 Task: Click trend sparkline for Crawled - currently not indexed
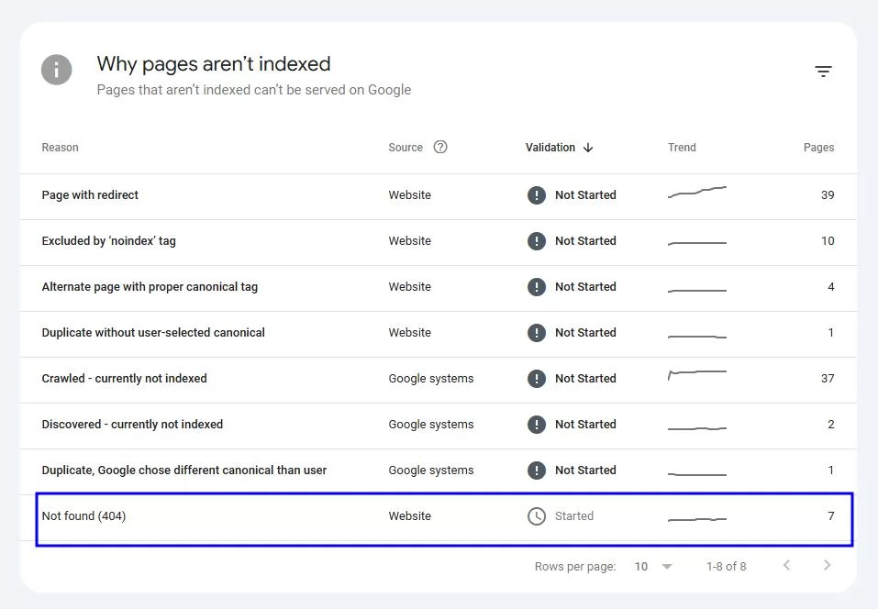point(697,375)
